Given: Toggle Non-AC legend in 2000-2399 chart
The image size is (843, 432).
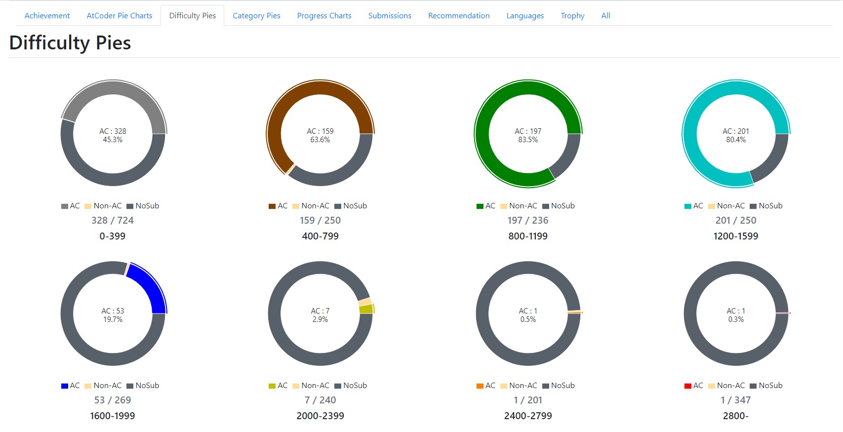Looking at the screenshot, I should tap(311, 386).
